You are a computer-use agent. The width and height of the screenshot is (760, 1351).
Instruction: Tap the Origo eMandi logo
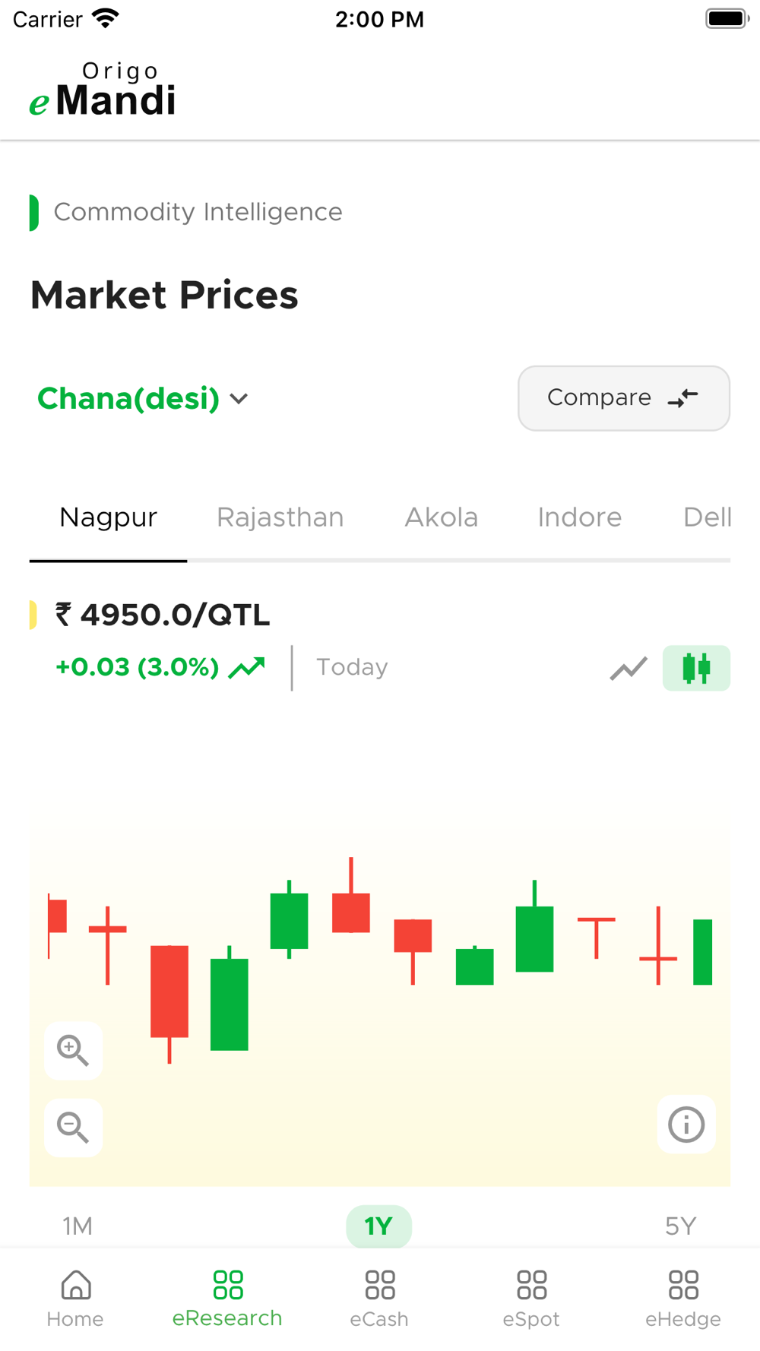click(x=103, y=91)
